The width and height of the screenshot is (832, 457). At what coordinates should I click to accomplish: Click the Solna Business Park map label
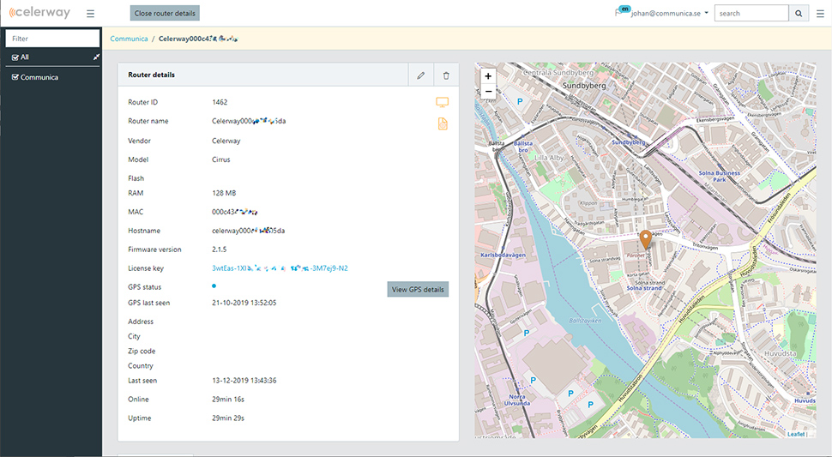point(719,176)
